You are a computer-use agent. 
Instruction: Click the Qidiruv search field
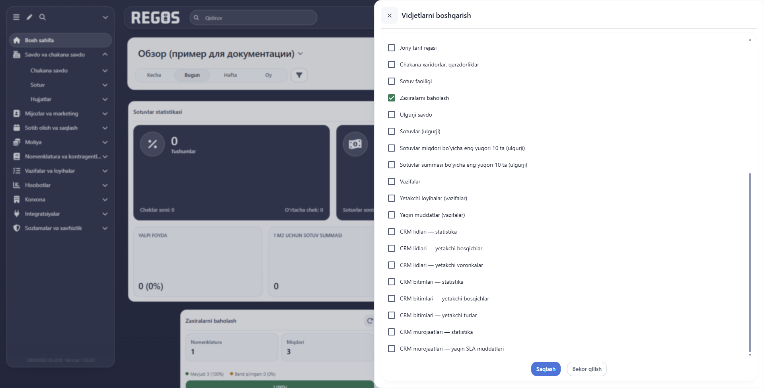tap(253, 18)
